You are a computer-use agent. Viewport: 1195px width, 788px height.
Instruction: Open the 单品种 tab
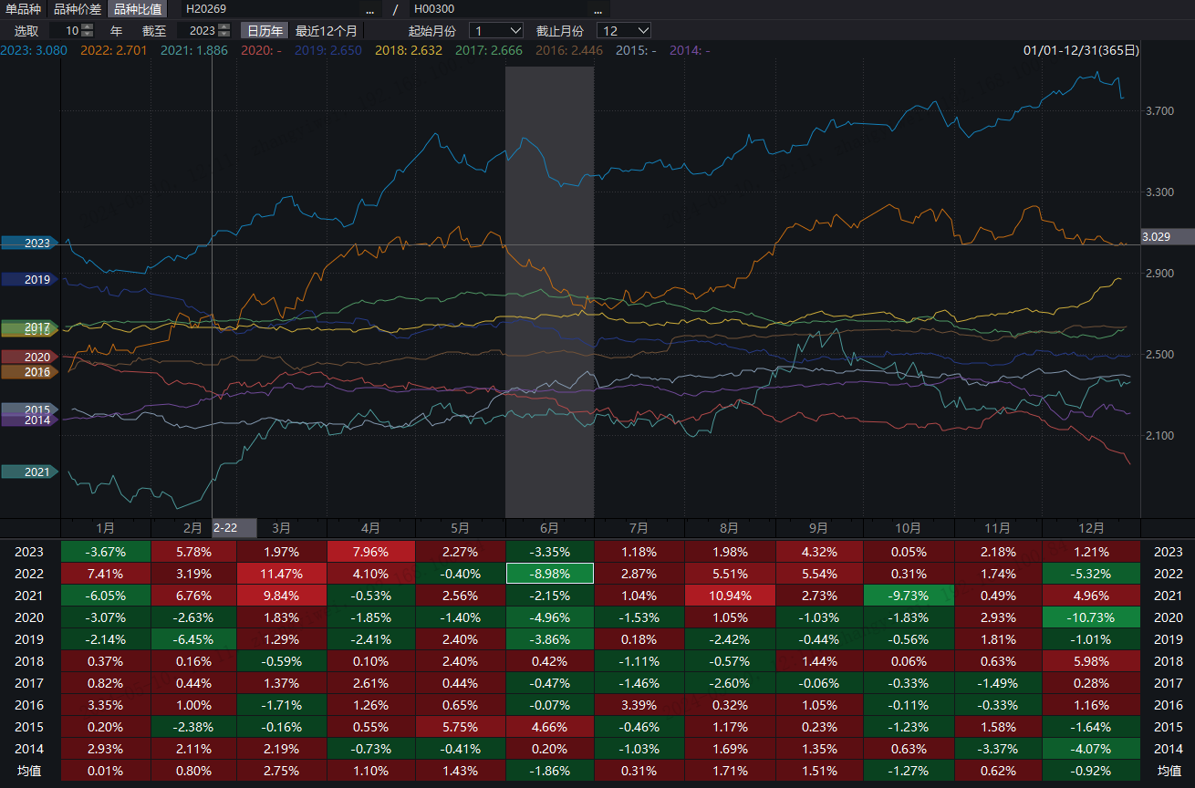tap(23, 10)
